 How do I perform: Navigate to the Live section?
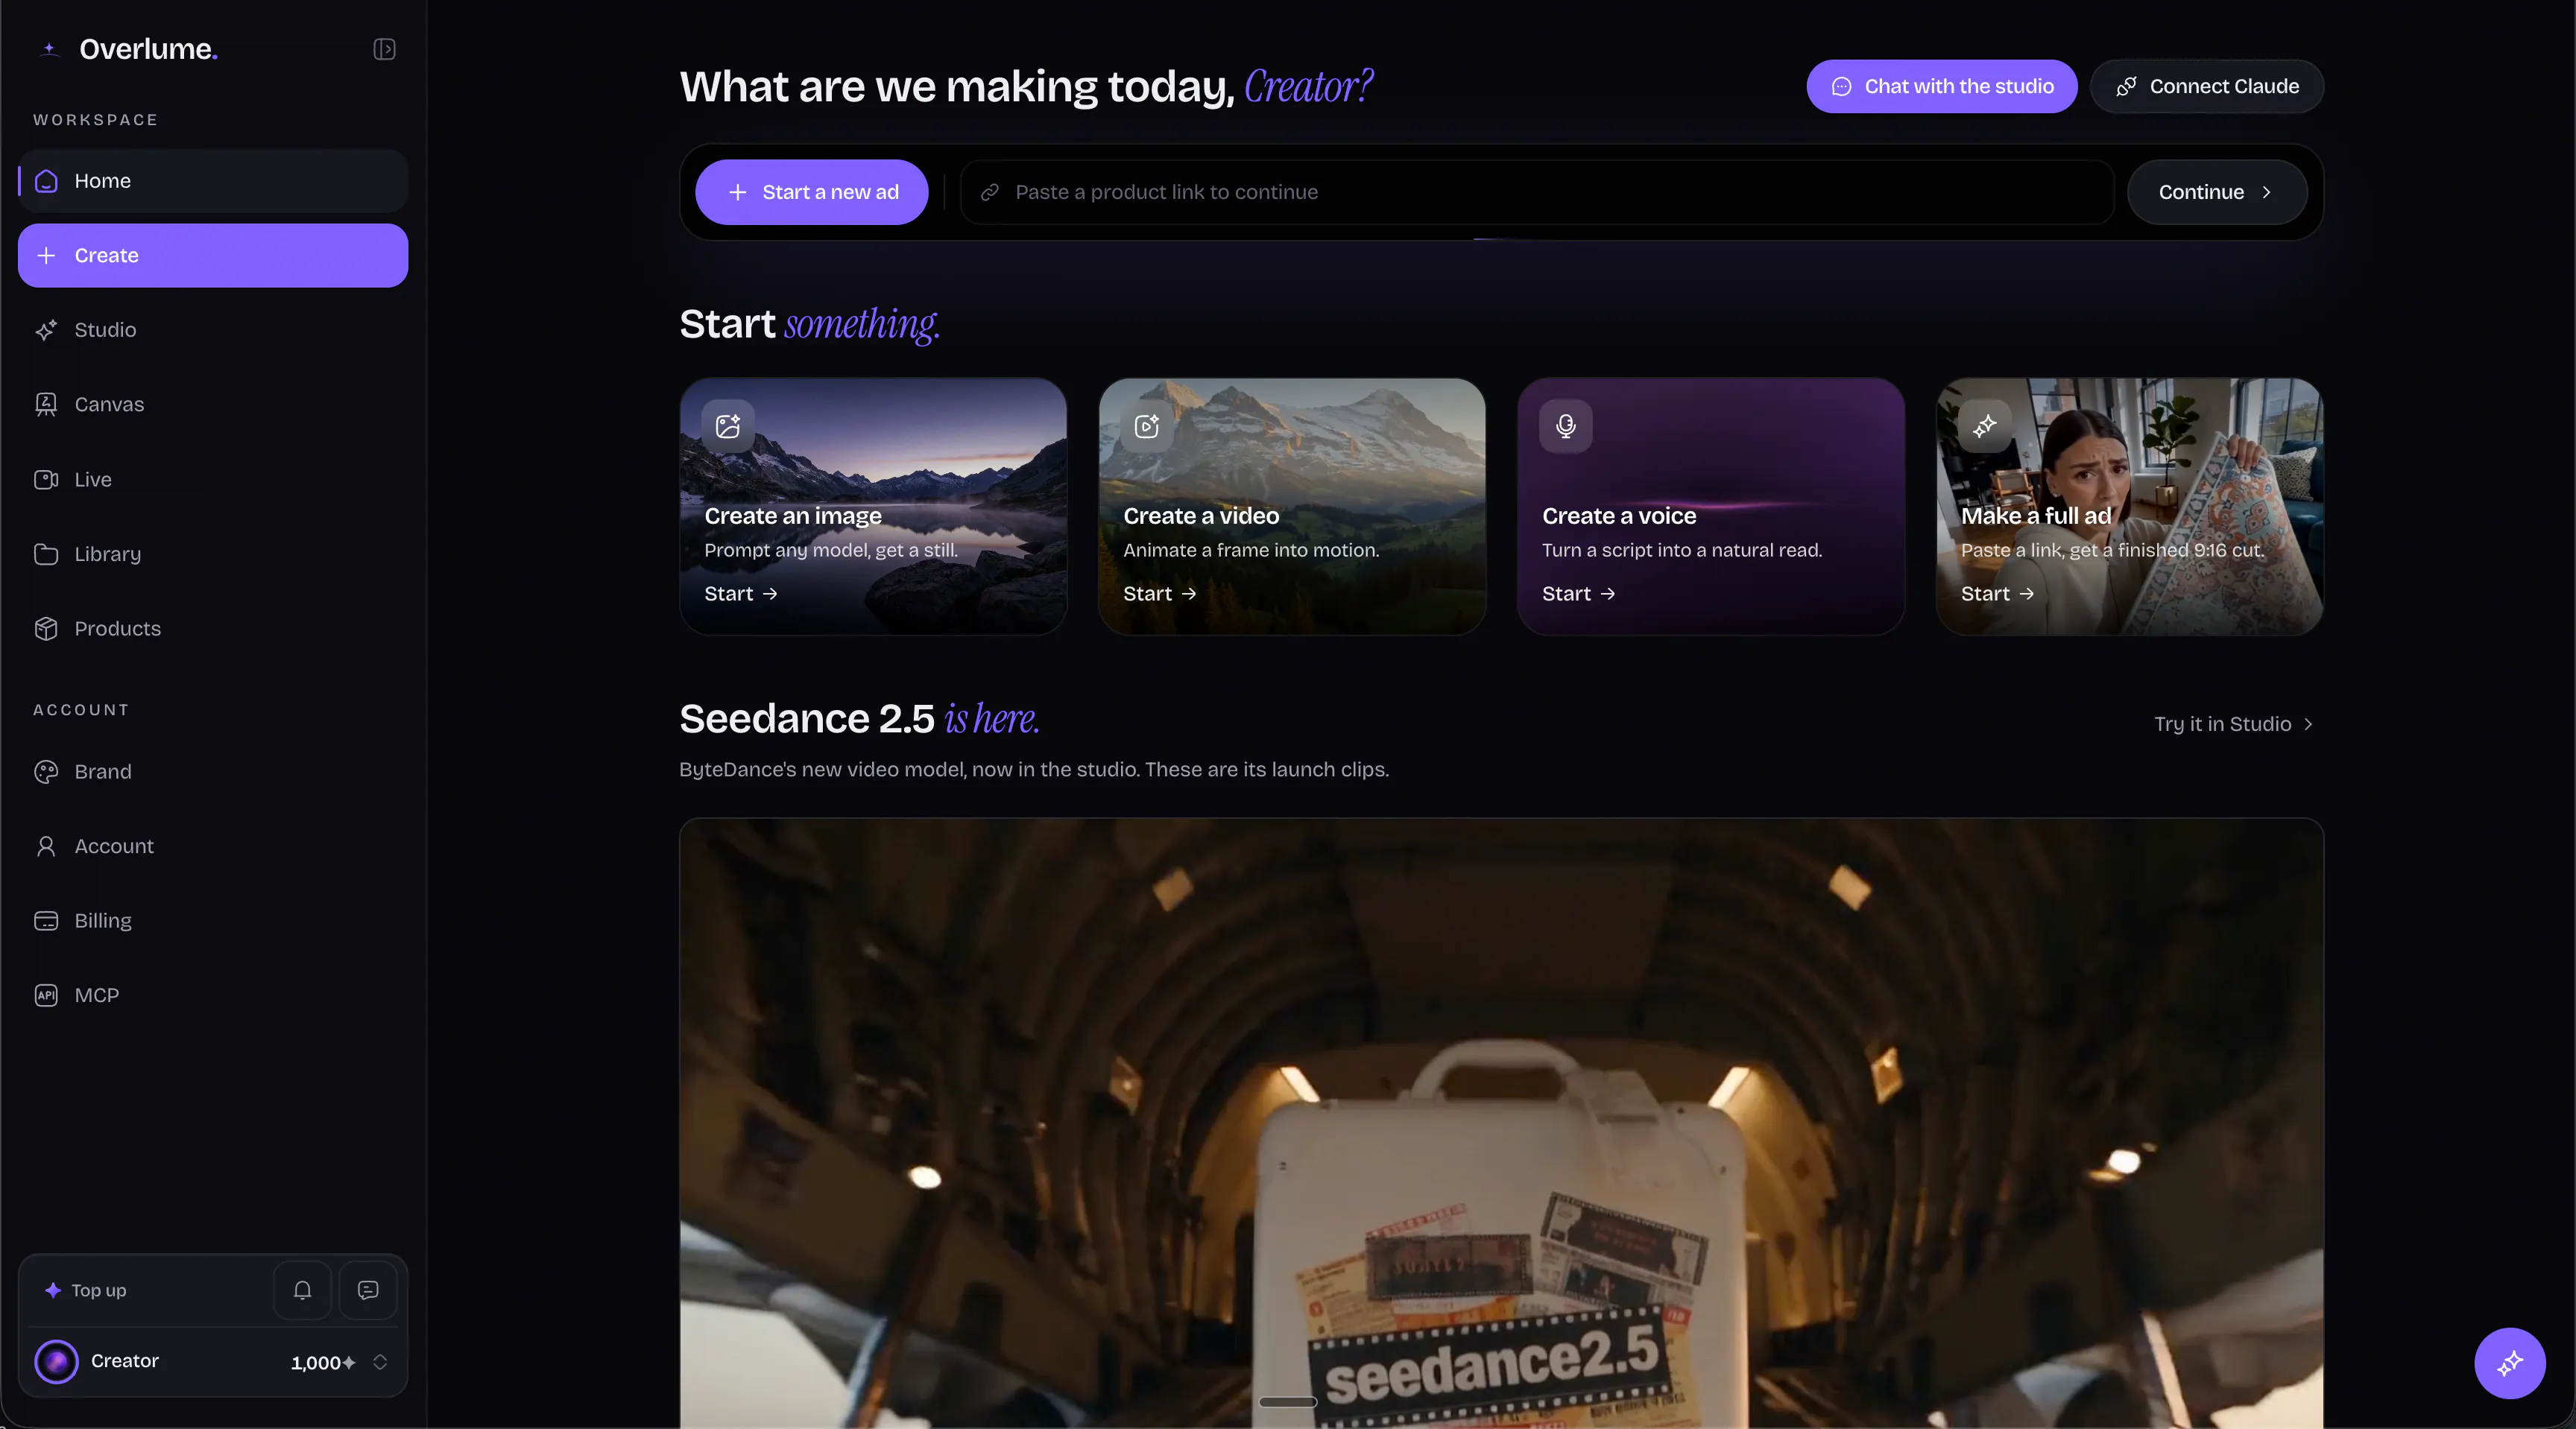pyautogui.click(x=213, y=480)
